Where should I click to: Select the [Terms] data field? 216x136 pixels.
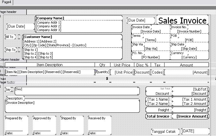151,40
